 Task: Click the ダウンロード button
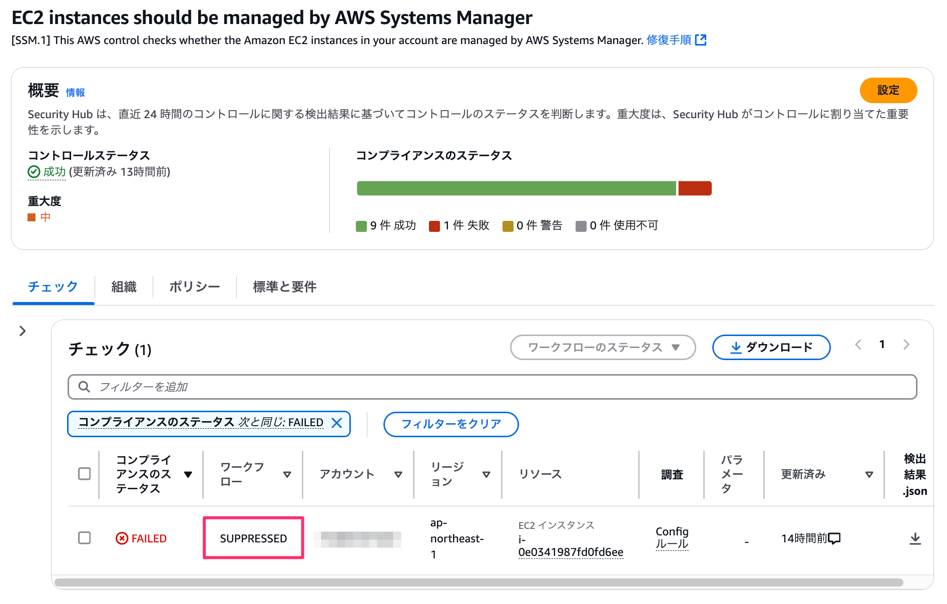tap(771, 347)
